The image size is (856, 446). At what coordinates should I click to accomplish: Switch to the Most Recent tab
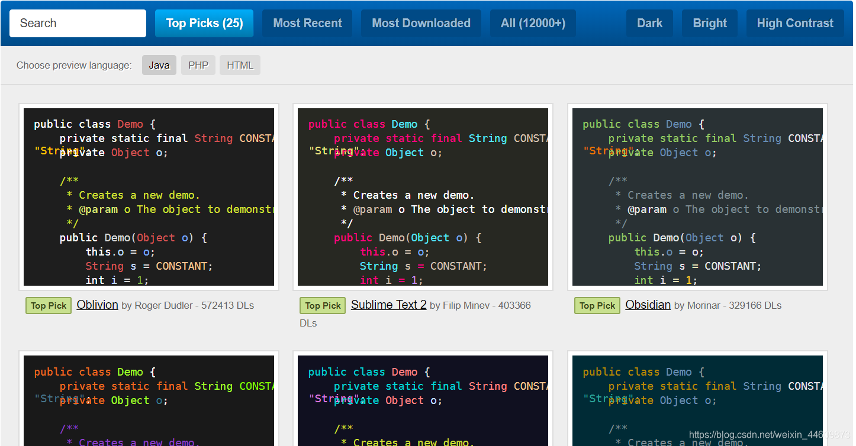coord(307,23)
